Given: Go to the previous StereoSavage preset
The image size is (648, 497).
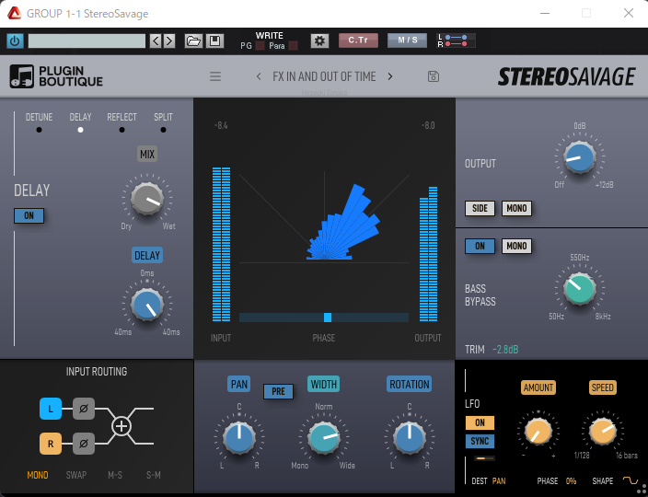Looking at the screenshot, I should (x=259, y=76).
